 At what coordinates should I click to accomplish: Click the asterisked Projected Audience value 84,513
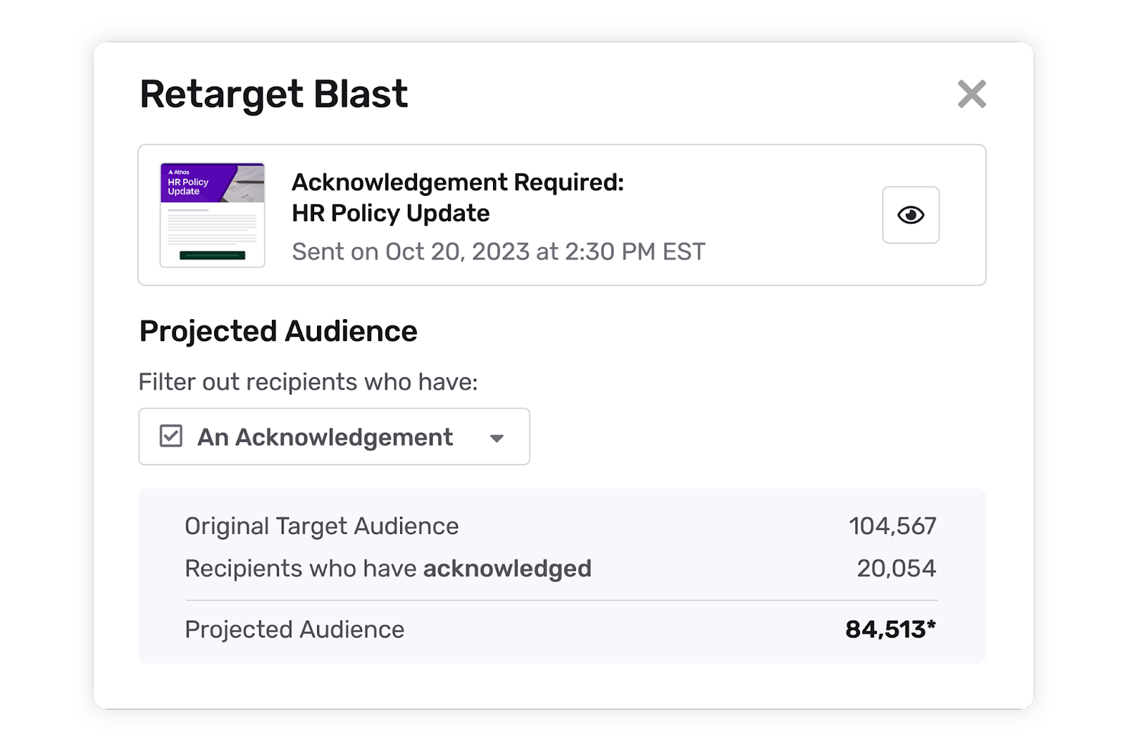pyautogui.click(x=890, y=628)
